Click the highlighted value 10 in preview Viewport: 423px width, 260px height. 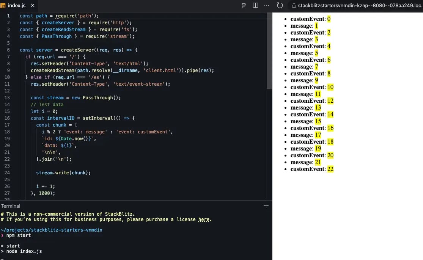coord(330,87)
